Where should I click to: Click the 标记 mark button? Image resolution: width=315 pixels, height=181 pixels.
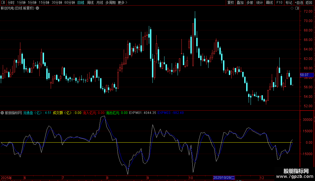(289, 3)
